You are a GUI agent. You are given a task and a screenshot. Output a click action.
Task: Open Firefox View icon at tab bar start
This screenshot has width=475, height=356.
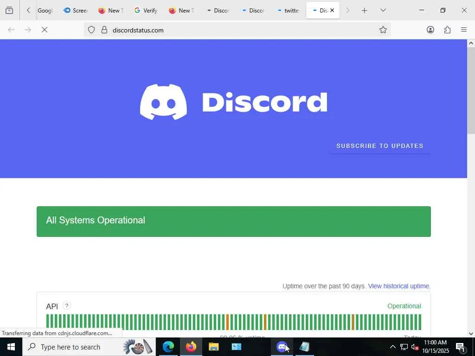coord(9,10)
